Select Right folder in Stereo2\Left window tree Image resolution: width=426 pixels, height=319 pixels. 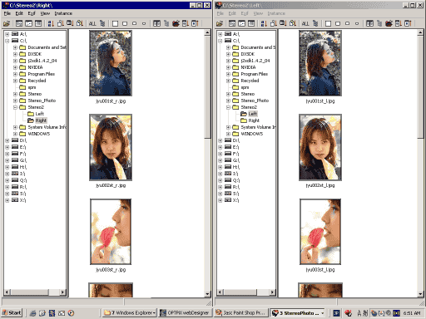click(x=254, y=120)
